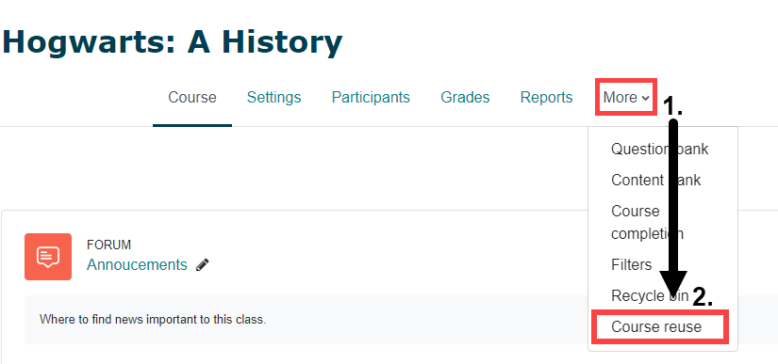Open Filters from the More menu
The height and width of the screenshot is (364, 778).
click(x=631, y=264)
